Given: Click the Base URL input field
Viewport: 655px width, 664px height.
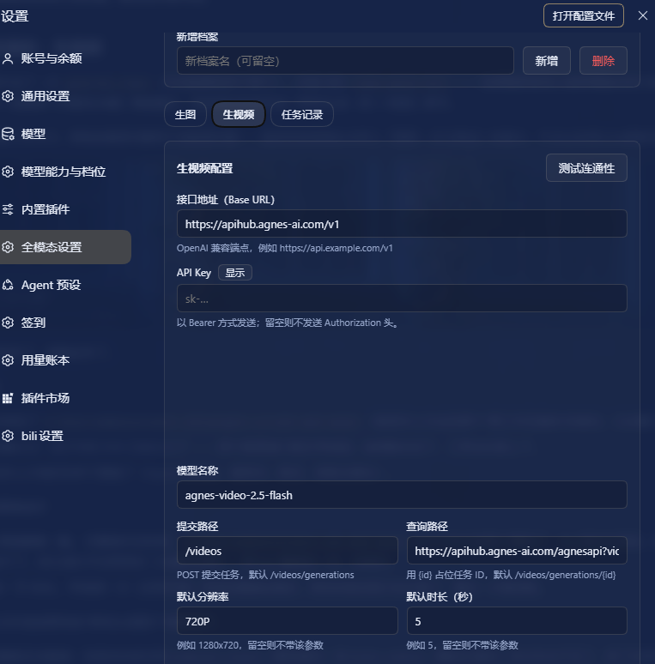Looking at the screenshot, I should tap(402, 224).
